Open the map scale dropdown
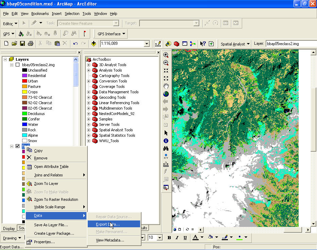Viewport: 317px width, 250px height. [147, 43]
